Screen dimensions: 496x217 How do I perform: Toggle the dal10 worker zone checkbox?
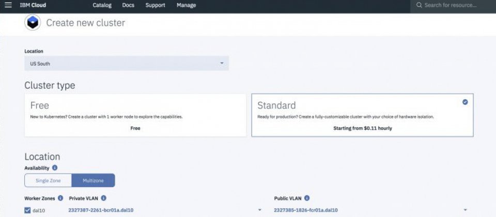(27, 210)
